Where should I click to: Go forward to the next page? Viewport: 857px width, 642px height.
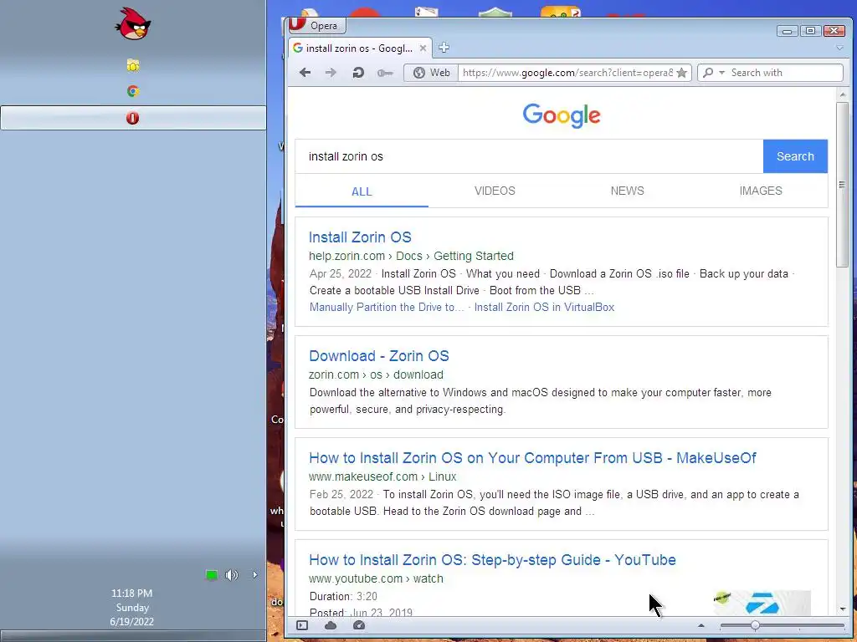[331, 73]
